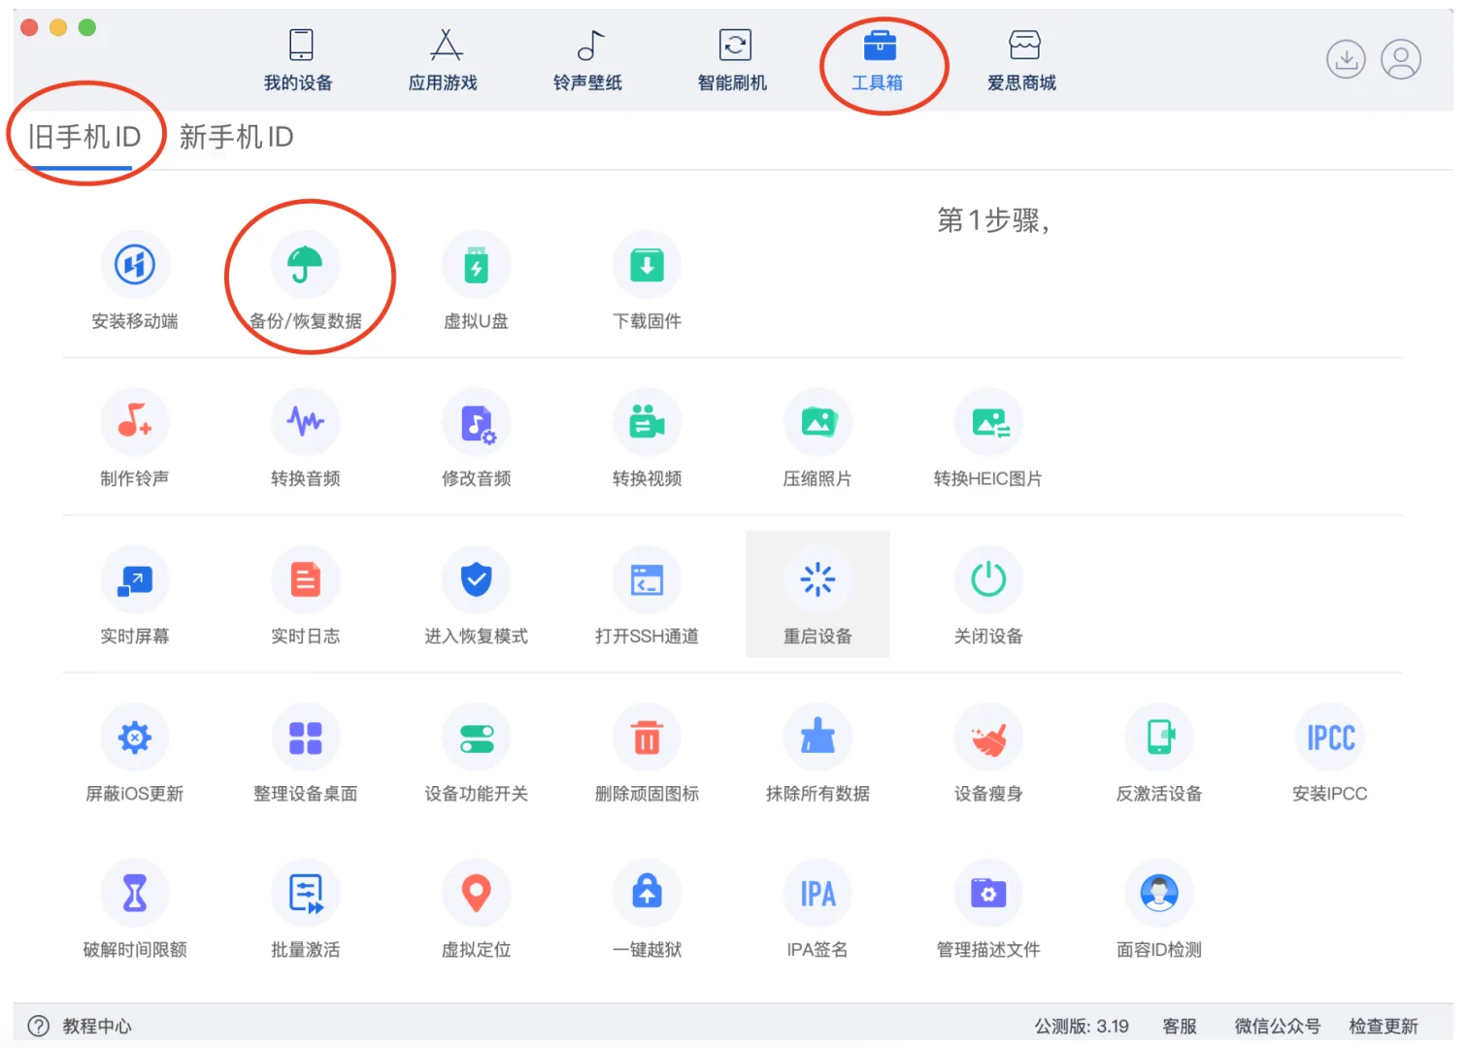Open the 工具箱 toolbox tab
This screenshot has height=1048, width=1467.
click(879, 60)
